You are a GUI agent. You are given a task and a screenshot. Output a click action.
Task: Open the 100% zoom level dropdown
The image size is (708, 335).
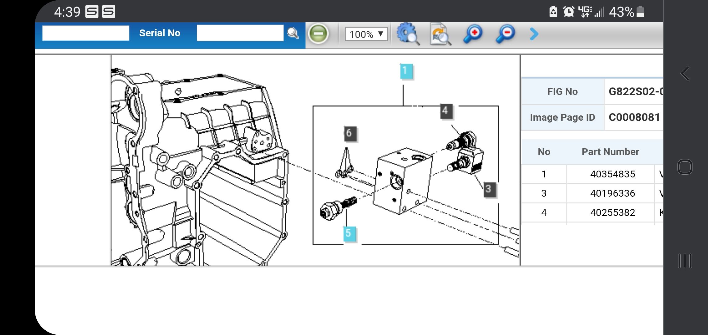(x=366, y=34)
